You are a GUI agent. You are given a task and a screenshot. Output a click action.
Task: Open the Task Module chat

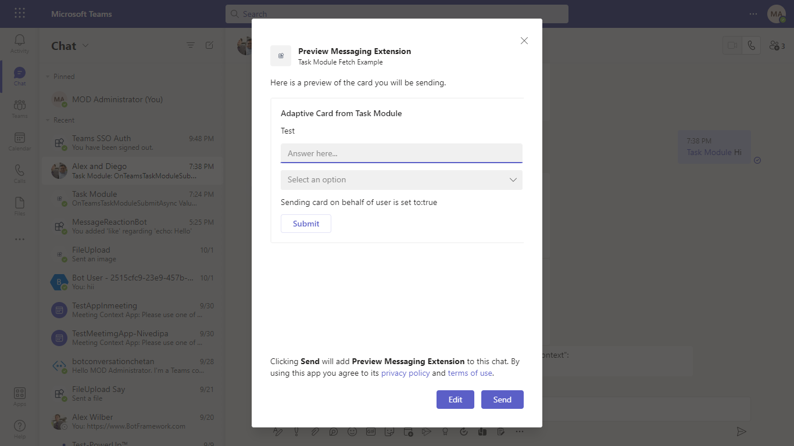[132, 199]
